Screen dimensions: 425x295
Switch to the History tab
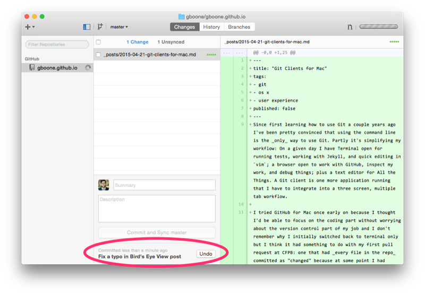(x=211, y=27)
